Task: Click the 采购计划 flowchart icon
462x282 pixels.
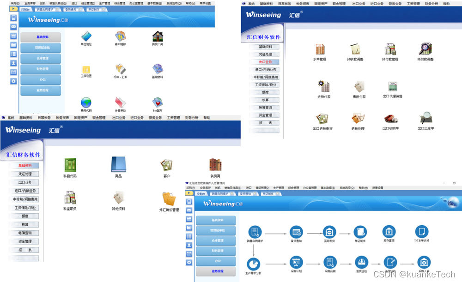Action: point(296,262)
